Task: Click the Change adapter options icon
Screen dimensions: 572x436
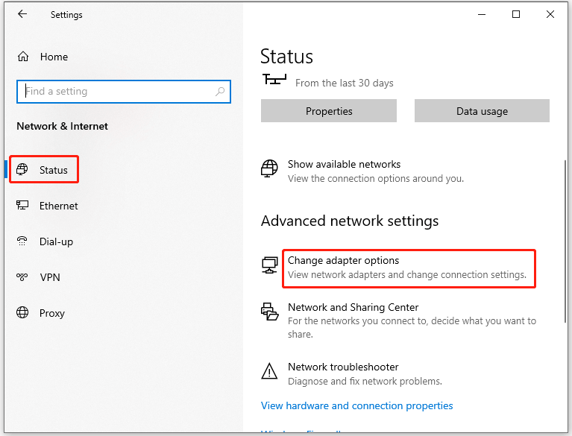Action: 269,265
